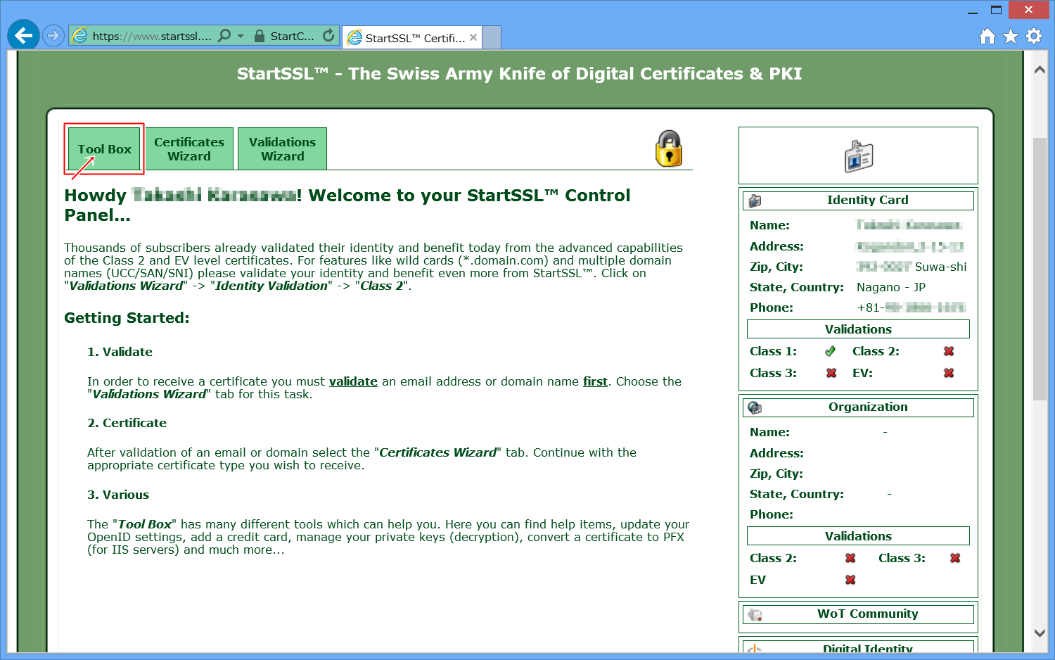The image size is (1055, 660).
Task: Click the underlined "first" link
Action: click(x=595, y=381)
